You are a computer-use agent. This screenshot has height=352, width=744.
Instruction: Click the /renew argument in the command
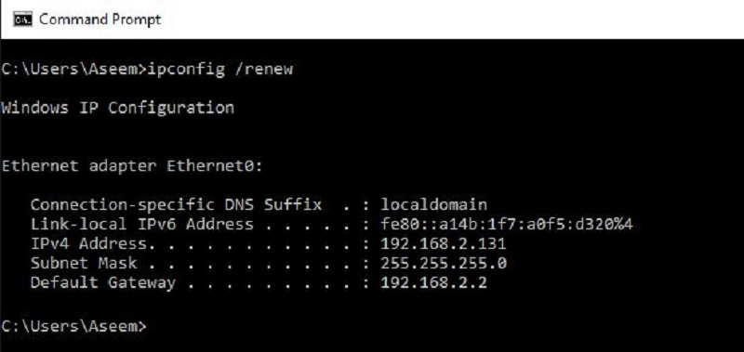pyautogui.click(x=264, y=70)
